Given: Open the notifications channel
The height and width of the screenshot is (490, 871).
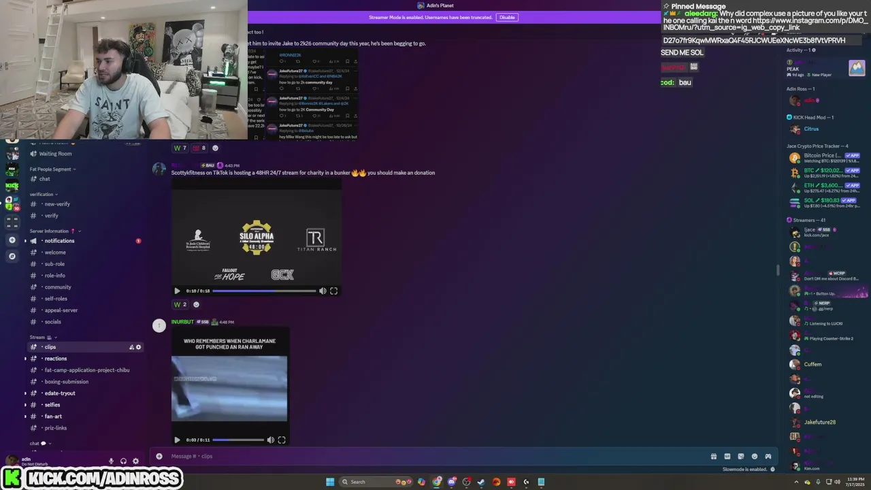Looking at the screenshot, I should coord(85,241).
